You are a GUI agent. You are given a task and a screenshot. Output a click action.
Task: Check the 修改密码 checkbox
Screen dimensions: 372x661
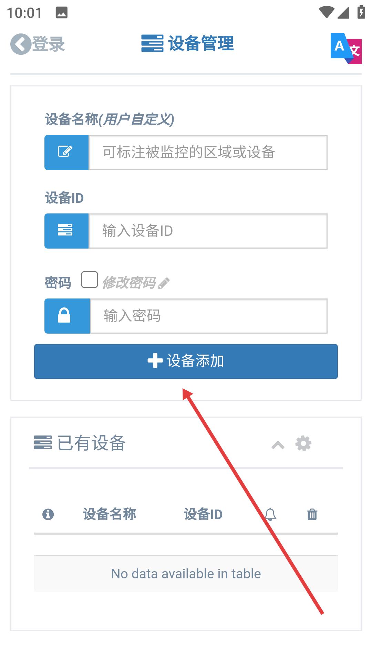click(x=90, y=280)
